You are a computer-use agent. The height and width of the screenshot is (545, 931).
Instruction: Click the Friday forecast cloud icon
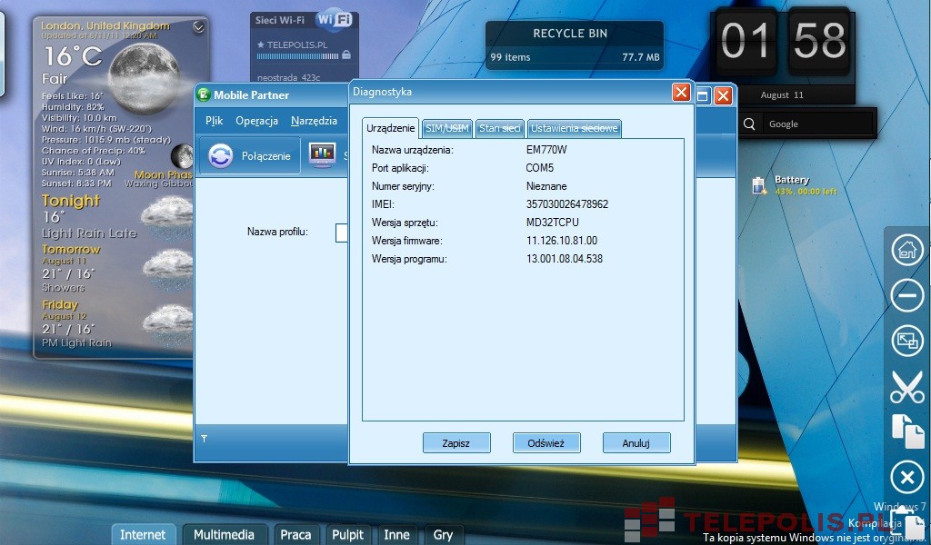(168, 325)
